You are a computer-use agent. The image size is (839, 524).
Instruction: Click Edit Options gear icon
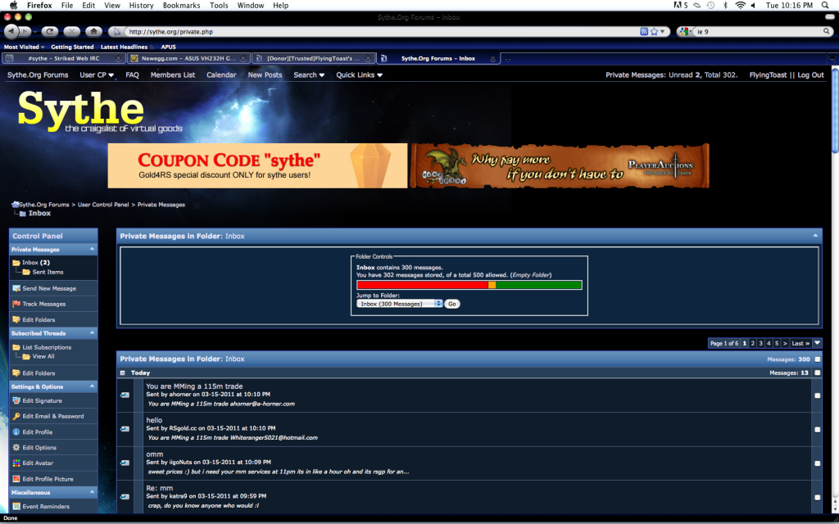pyautogui.click(x=16, y=448)
